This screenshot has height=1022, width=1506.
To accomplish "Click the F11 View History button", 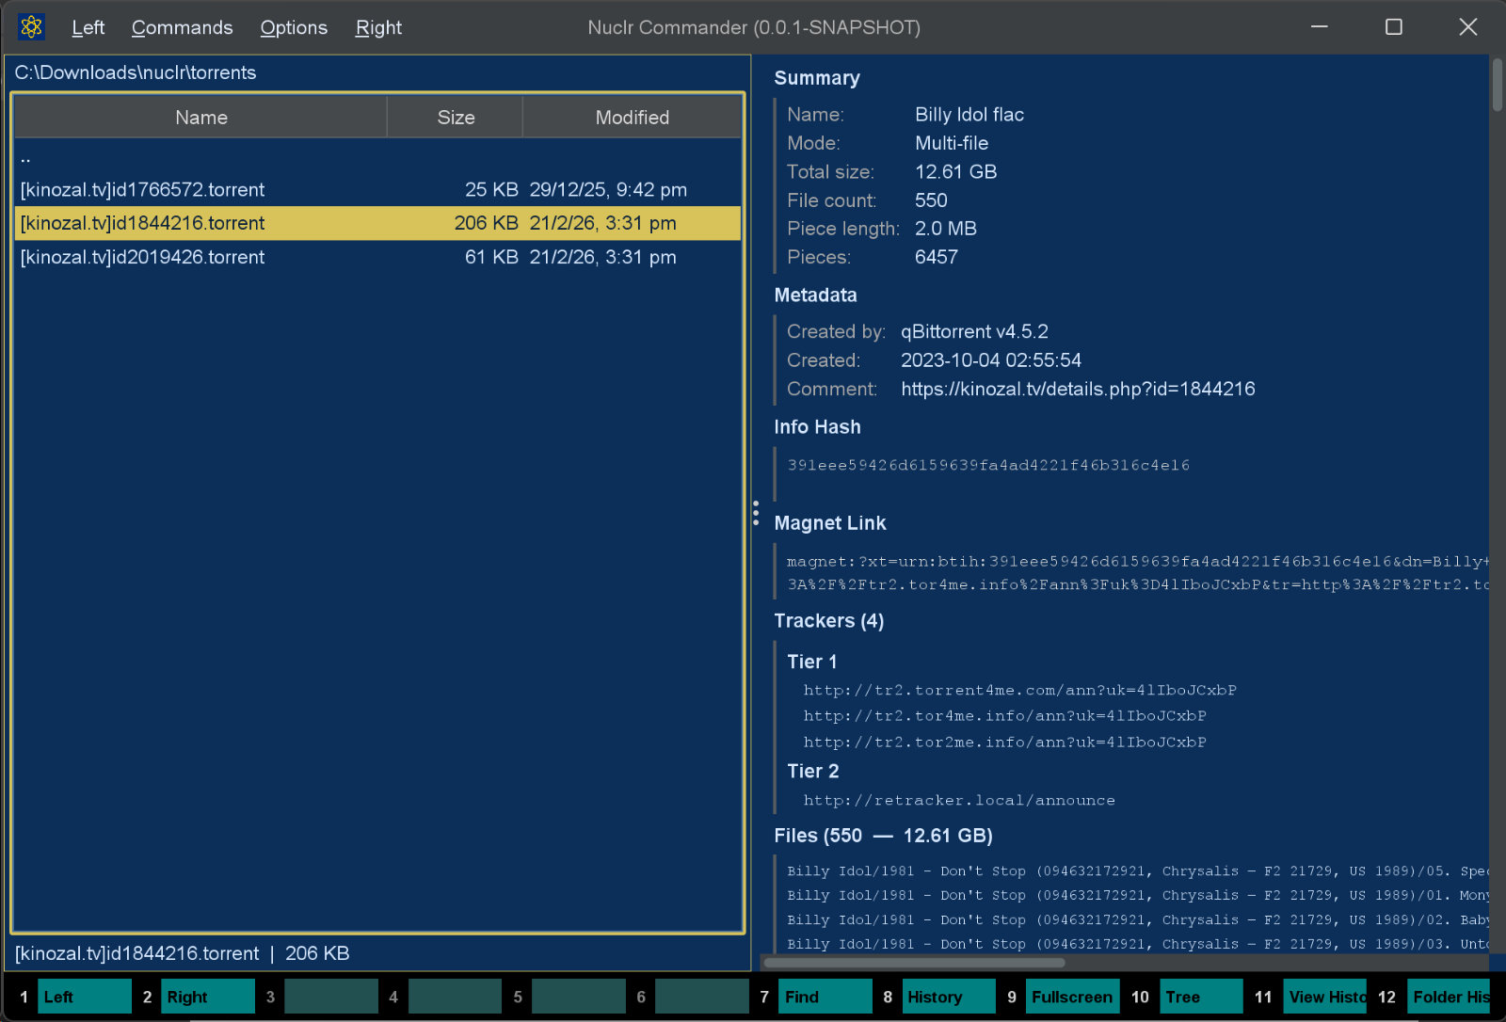I will coord(1325,997).
